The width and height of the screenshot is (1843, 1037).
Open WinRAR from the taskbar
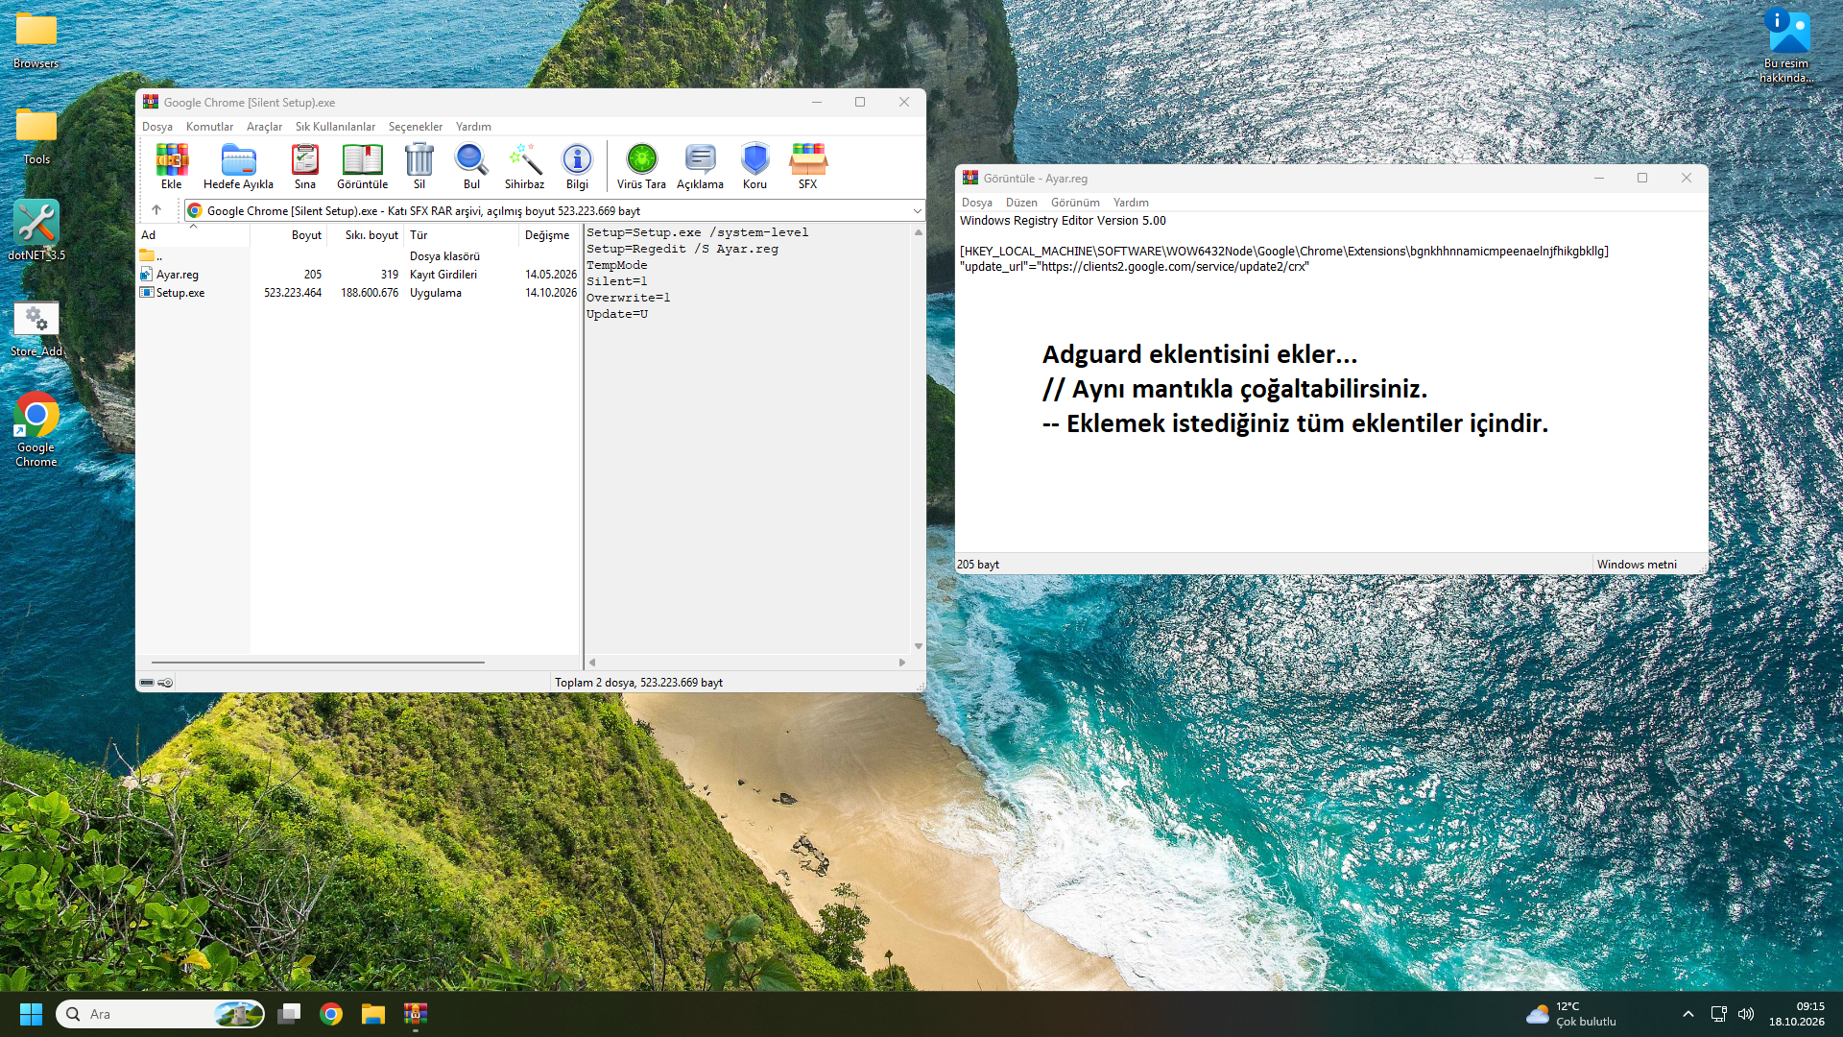point(416,1014)
